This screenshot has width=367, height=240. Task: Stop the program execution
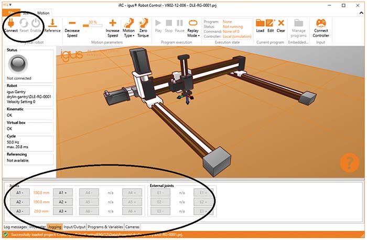click(168, 26)
